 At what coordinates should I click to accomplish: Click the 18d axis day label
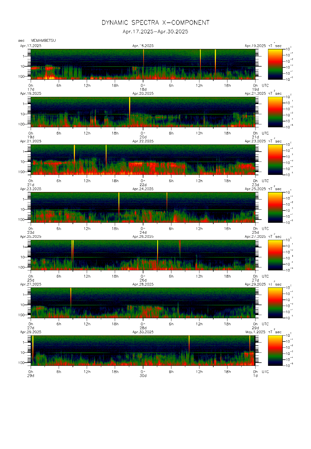pyautogui.click(x=143, y=89)
